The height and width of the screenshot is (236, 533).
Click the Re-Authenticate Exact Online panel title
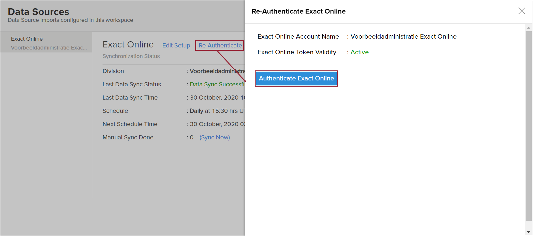click(299, 11)
